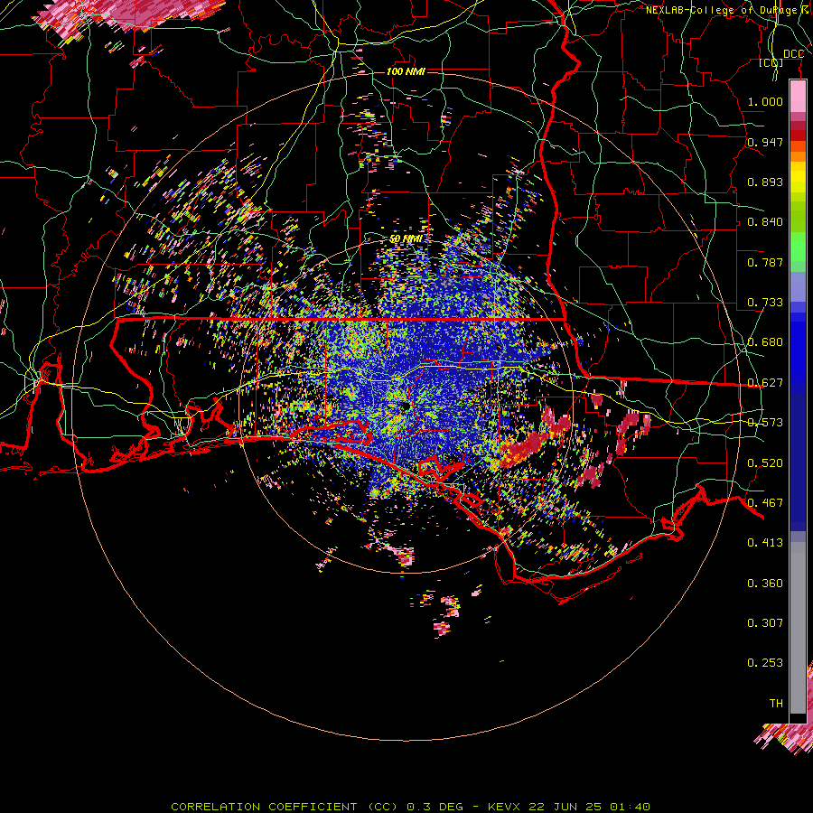The image size is (813, 813).
Task: Click the [CC] label above the color bar
Action: pyautogui.click(x=771, y=62)
